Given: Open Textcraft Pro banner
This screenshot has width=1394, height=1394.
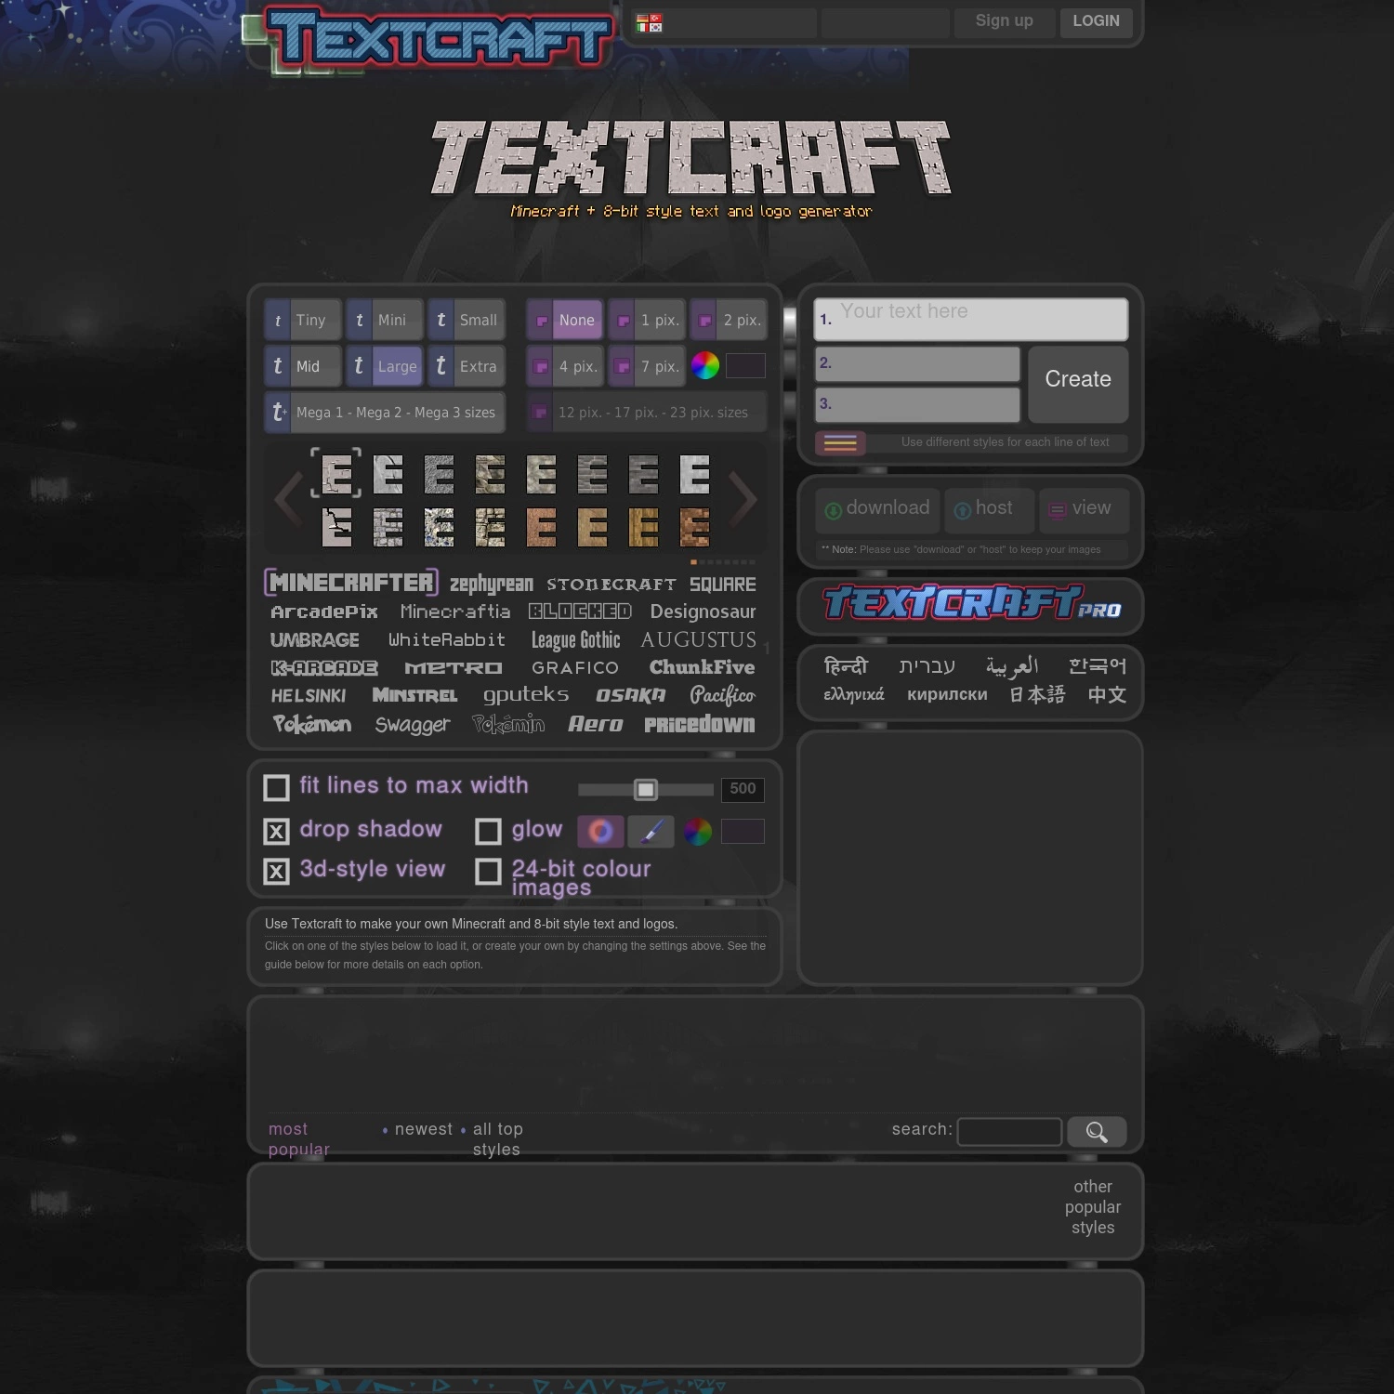Looking at the screenshot, I should pos(971,605).
